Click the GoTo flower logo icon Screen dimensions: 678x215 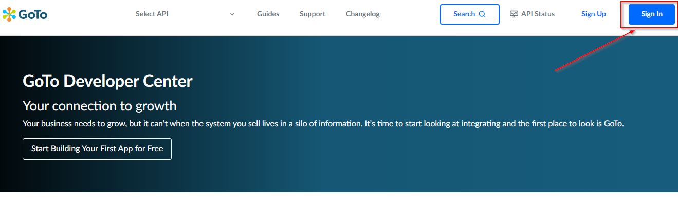9,14
